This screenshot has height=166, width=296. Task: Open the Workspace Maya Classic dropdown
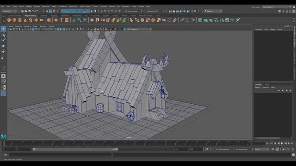click(x=277, y=7)
